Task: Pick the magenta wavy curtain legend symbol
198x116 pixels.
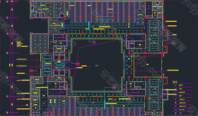Action: (175, 96)
